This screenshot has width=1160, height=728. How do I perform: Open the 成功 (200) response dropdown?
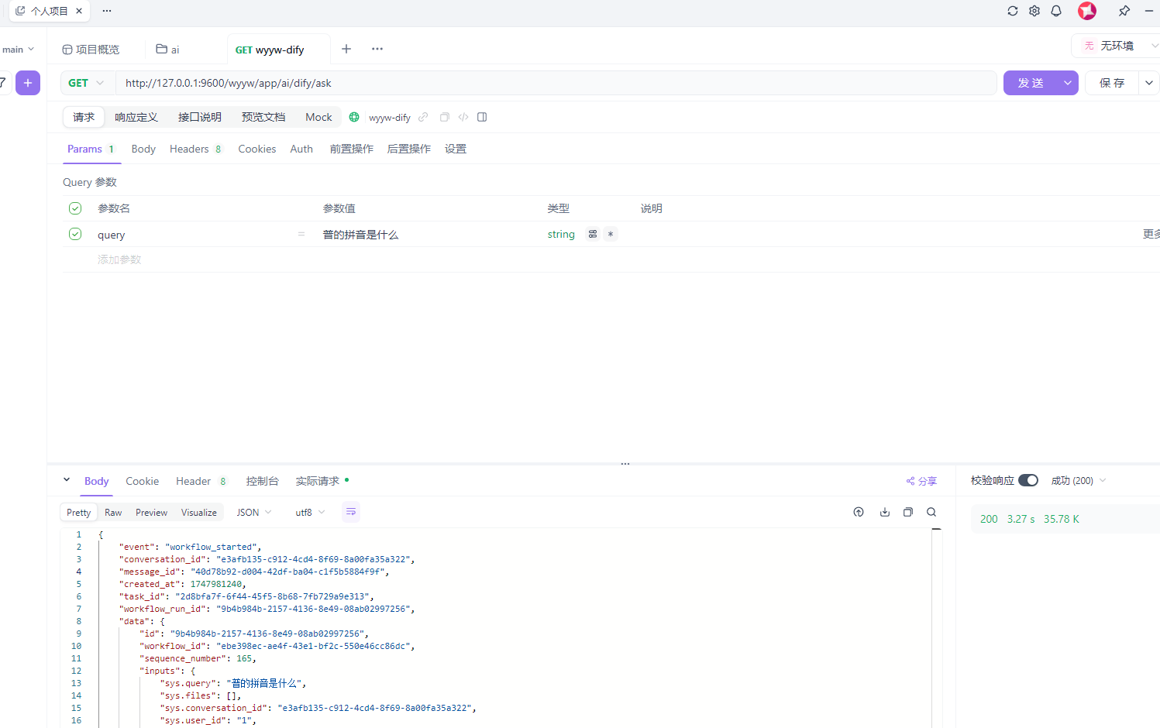(x=1079, y=481)
